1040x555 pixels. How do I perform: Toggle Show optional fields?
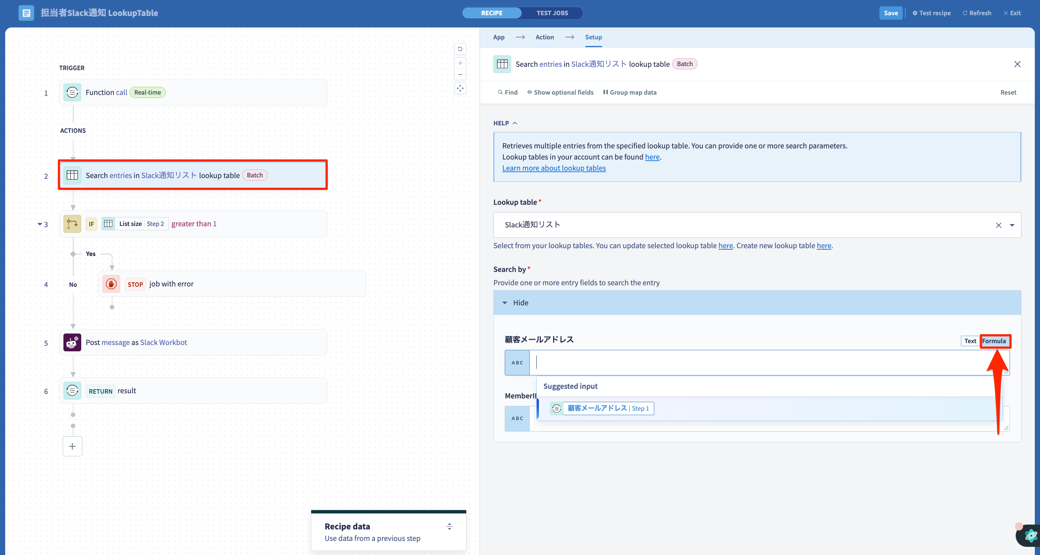click(x=560, y=92)
